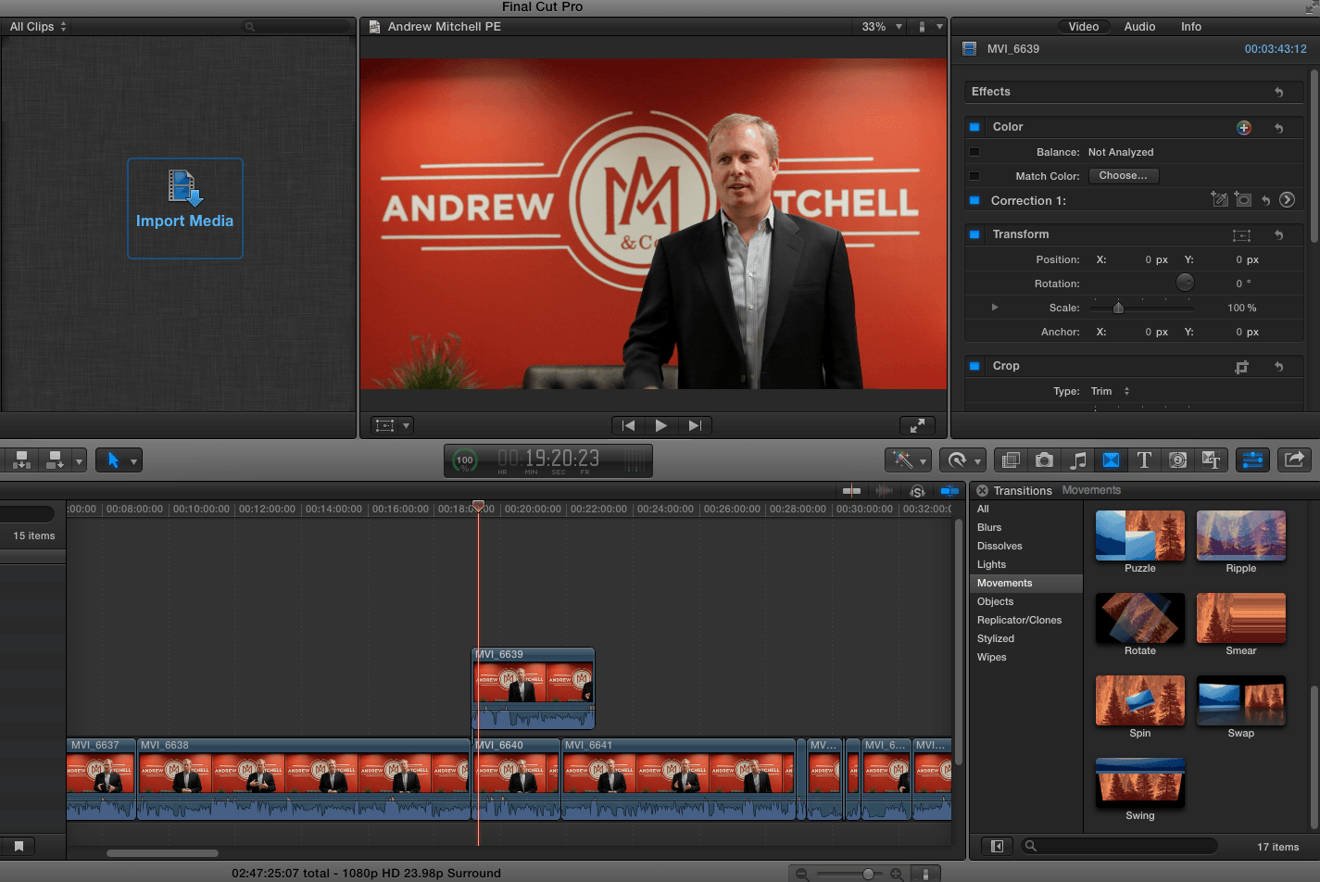Image resolution: width=1320 pixels, height=882 pixels.
Task: Select the Blurs transitions category
Action: [x=989, y=527]
